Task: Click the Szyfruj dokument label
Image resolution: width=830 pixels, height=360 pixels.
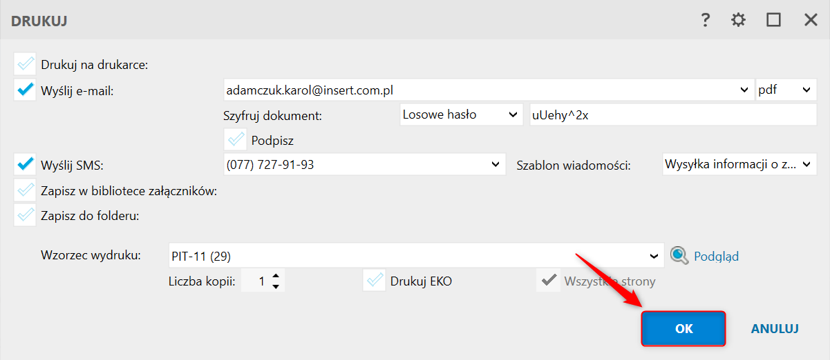Action: coord(273,115)
